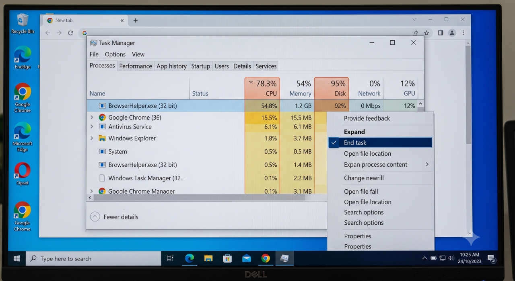The image size is (515, 281).
Task: Close the New tab in Chrome
Action: coord(122,21)
